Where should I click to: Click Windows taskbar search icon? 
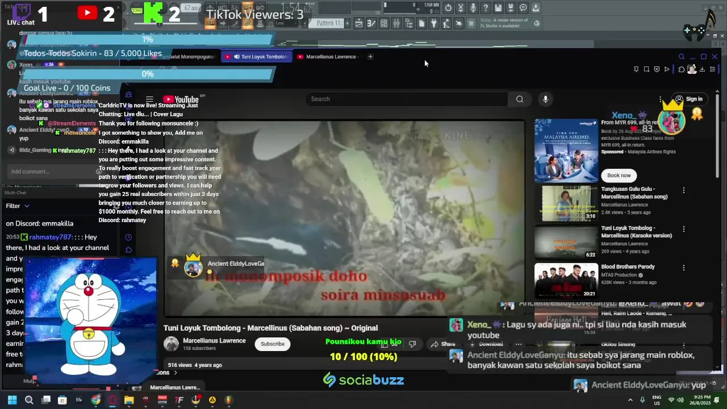pyautogui.click(x=29, y=400)
